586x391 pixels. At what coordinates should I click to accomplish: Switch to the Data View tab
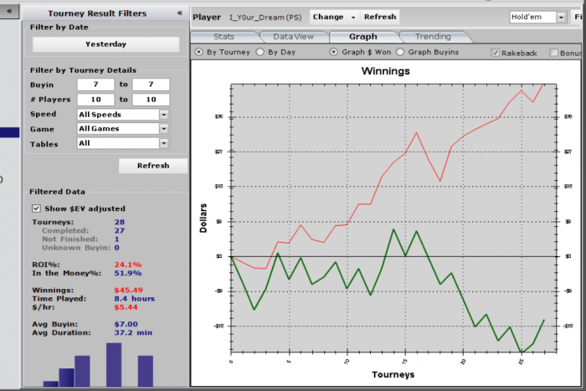click(293, 37)
